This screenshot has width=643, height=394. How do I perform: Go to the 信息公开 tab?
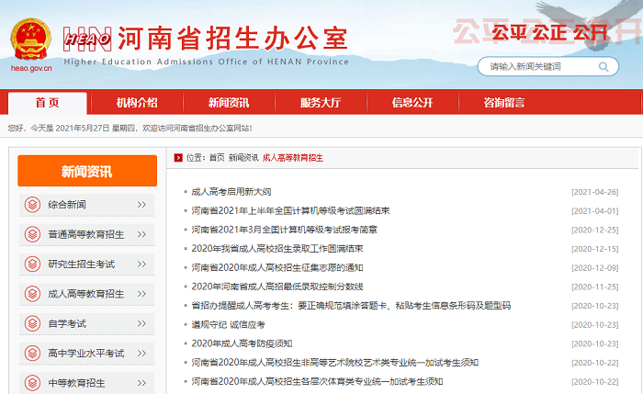coord(412,102)
